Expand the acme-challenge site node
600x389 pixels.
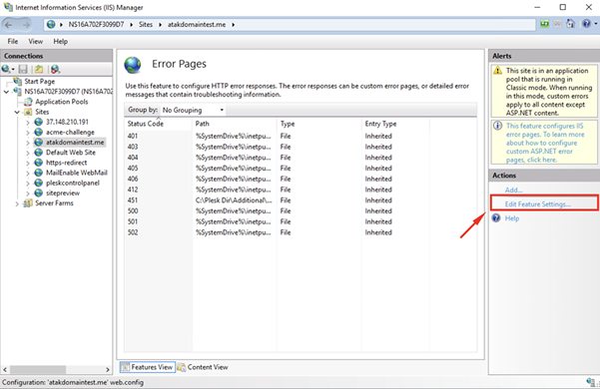point(28,133)
